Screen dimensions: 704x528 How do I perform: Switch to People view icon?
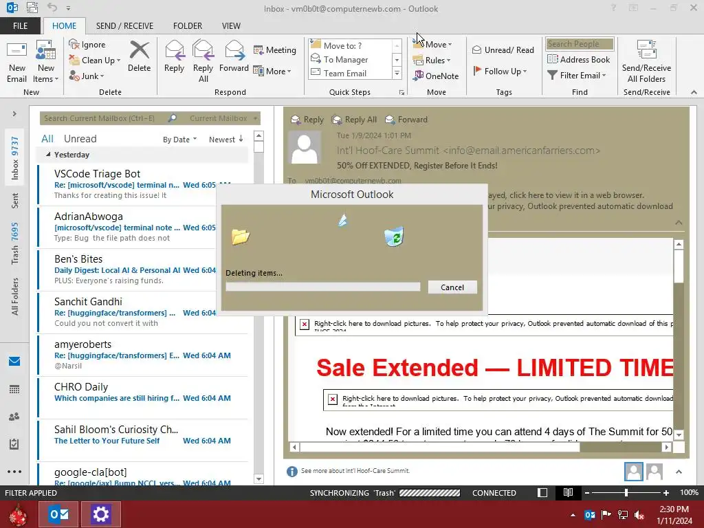14,417
